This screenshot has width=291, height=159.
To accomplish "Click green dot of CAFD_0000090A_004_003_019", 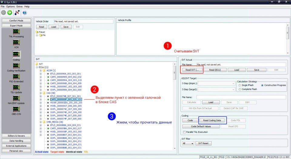I will [48, 80].
